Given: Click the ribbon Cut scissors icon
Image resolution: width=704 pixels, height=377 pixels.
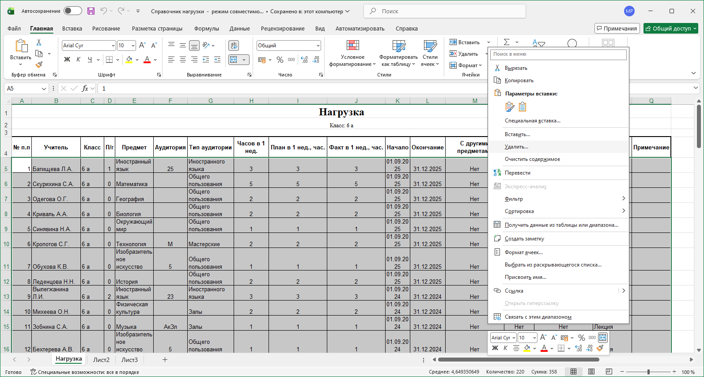Looking at the screenshot, I should click(x=39, y=42).
